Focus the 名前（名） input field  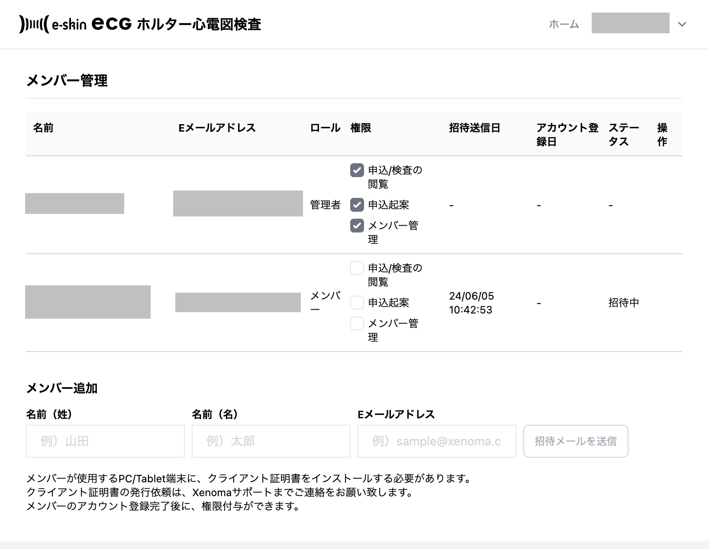(271, 441)
